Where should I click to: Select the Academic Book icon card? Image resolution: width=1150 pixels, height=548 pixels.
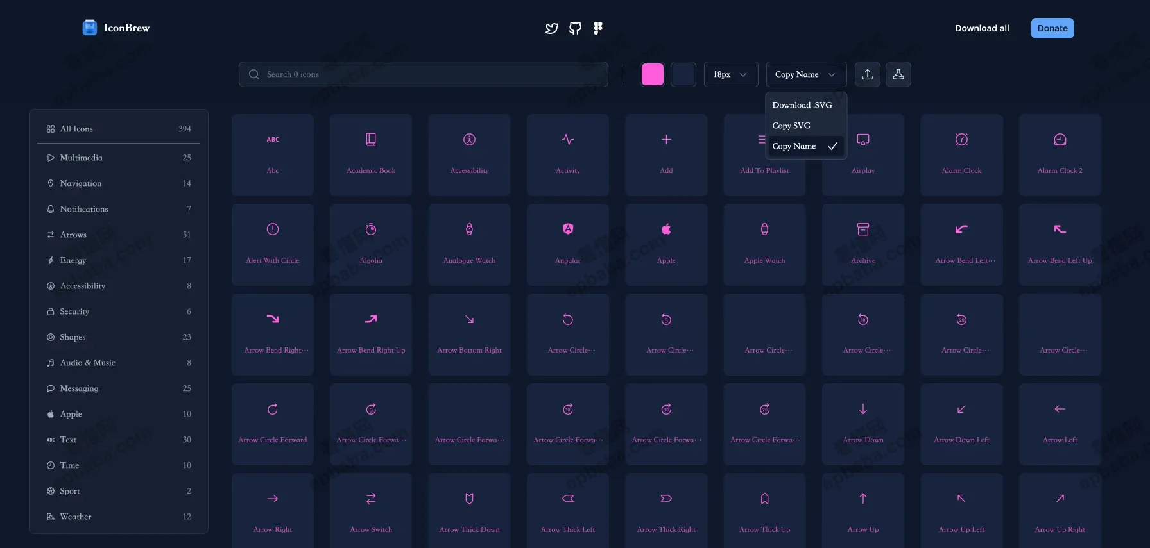[x=371, y=154]
